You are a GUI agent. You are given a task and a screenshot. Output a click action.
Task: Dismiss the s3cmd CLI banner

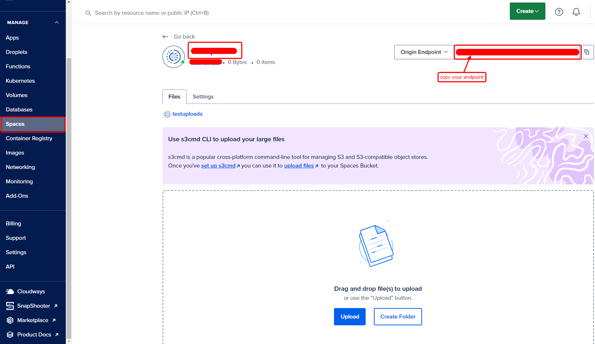point(586,136)
